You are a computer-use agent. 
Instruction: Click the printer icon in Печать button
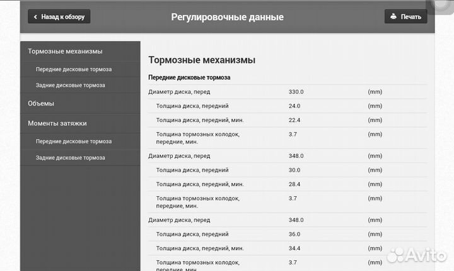tap(393, 16)
